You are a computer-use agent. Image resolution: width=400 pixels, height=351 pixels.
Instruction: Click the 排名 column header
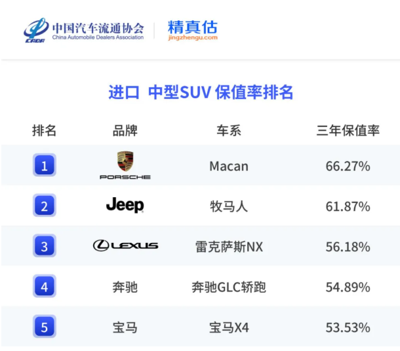pyautogui.click(x=45, y=130)
